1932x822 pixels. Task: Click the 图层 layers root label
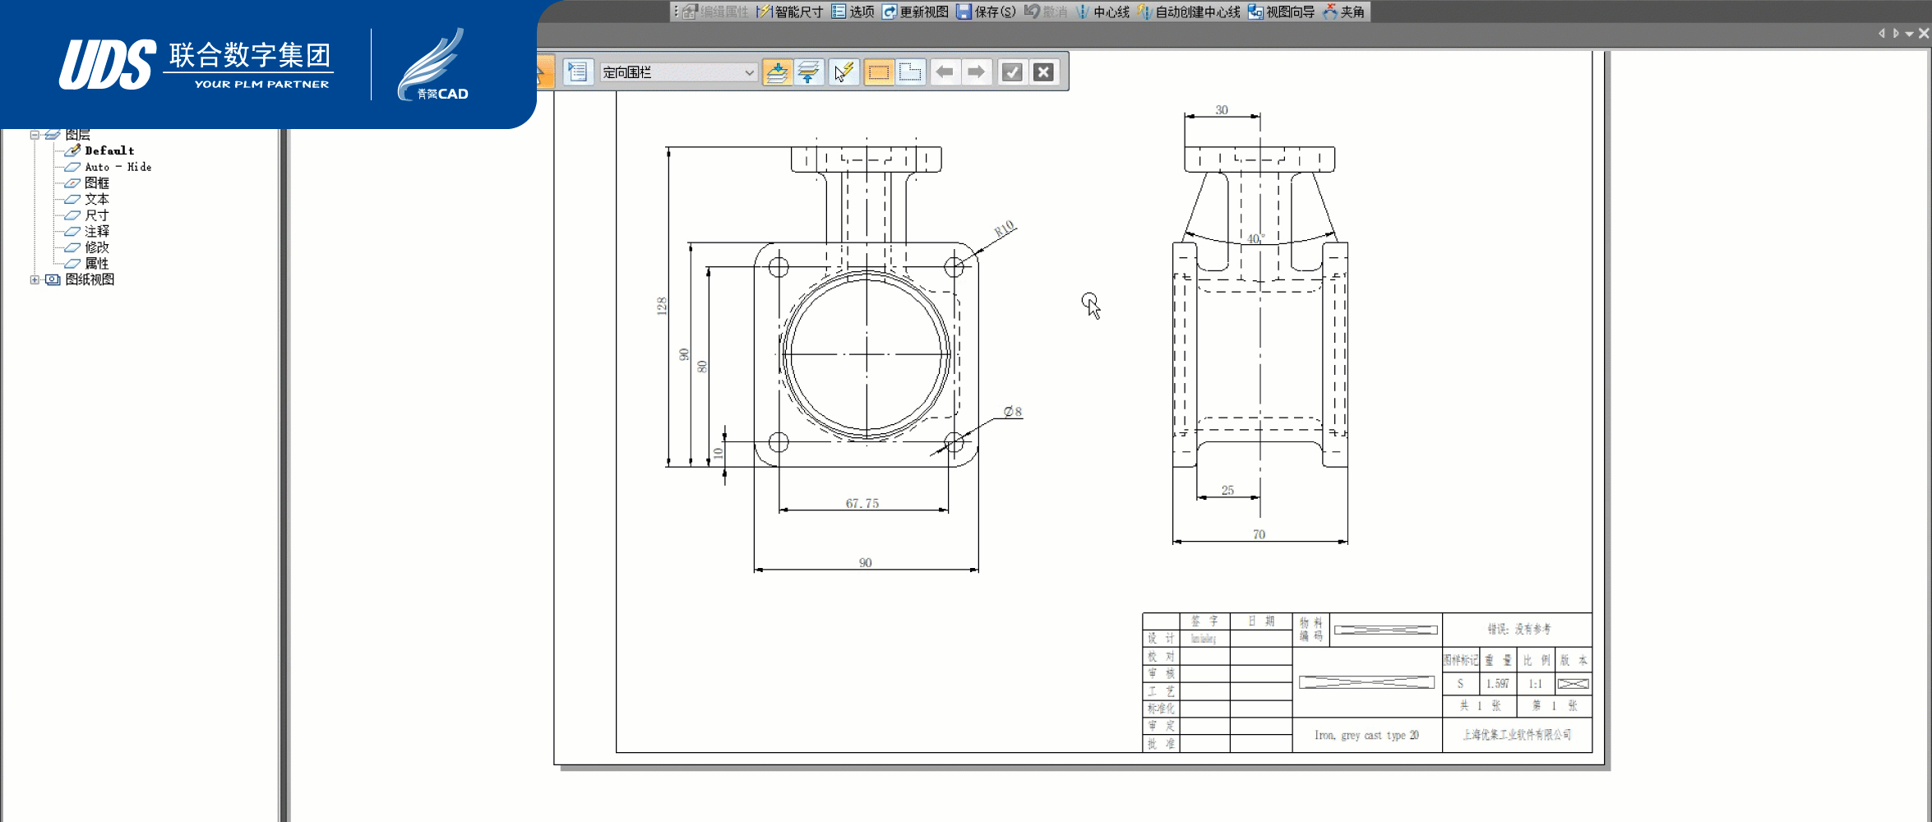77,135
